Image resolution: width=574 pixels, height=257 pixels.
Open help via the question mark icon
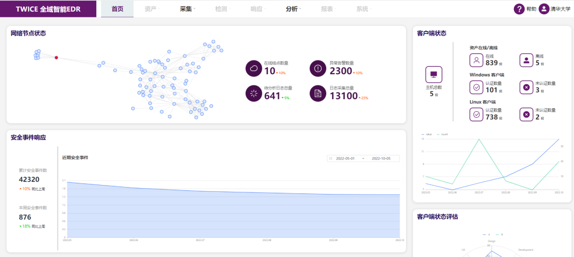[519, 9]
